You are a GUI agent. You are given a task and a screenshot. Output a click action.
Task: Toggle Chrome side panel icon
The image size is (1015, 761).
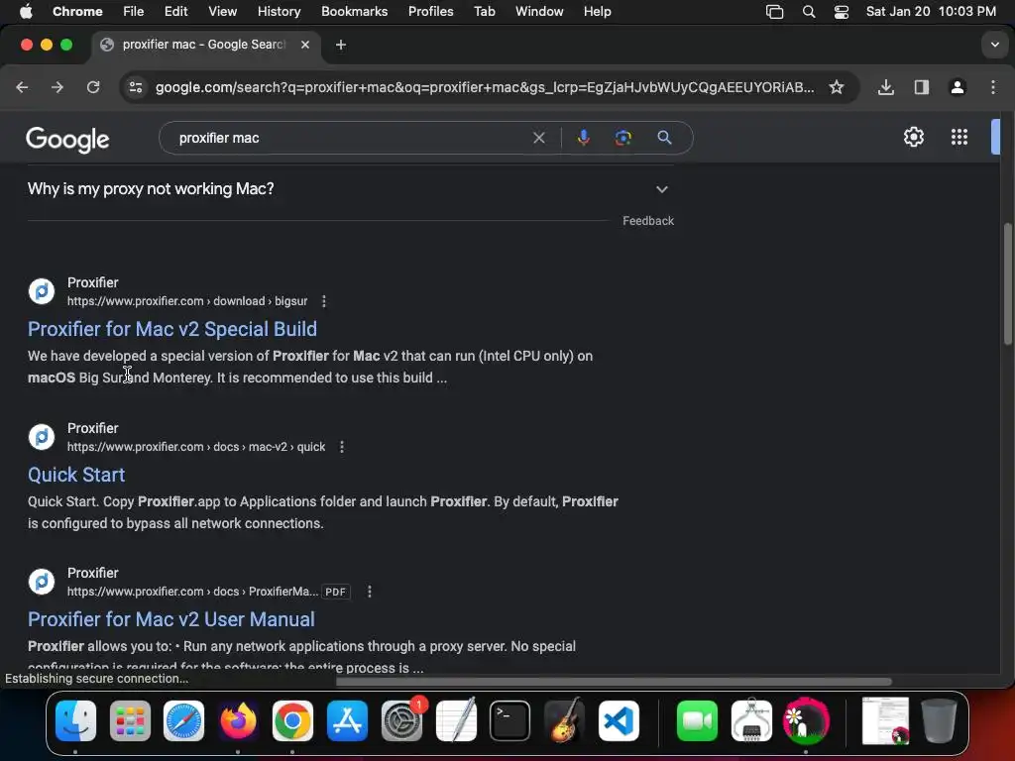click(x=921, y=87)
